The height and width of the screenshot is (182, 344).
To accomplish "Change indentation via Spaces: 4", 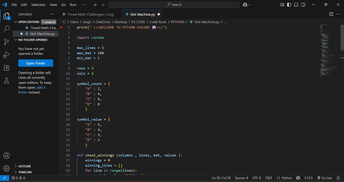I will point(241,178).
